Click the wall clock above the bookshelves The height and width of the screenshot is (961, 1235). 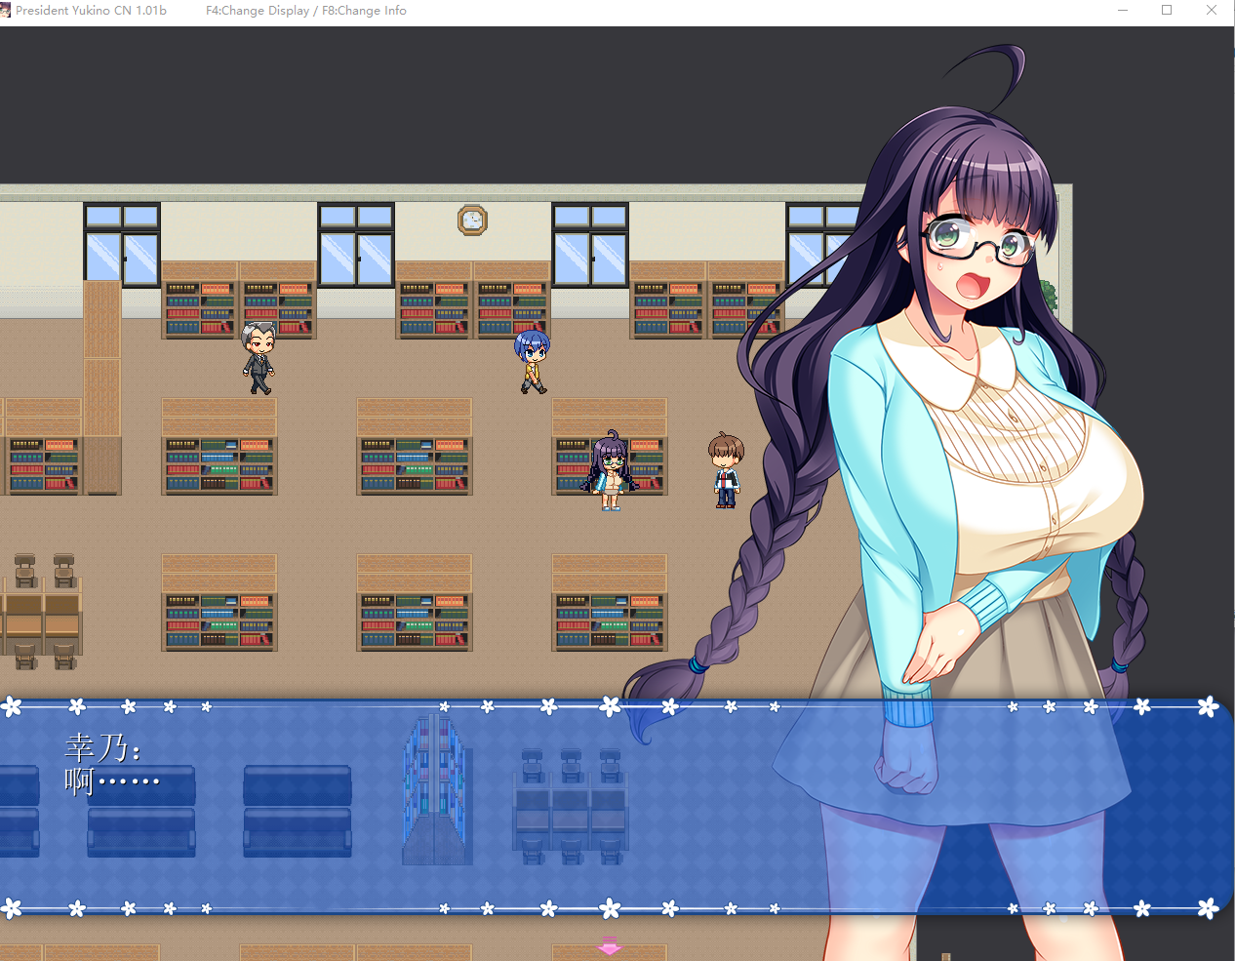click(472, 220)
